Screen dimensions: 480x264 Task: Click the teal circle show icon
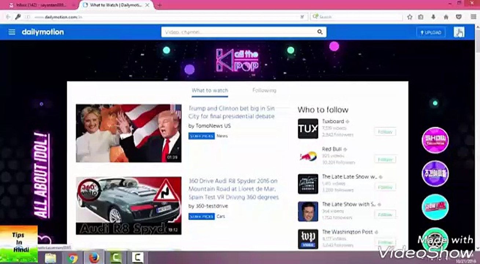pyautogui.click(x=435, y=207)
